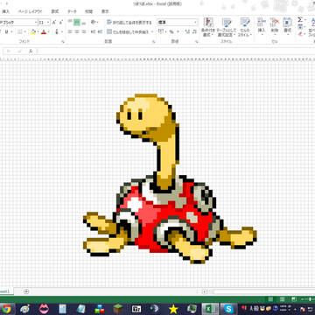Click the Delete cells button
Screen dimensions: 315x315
tap(275, 26)
